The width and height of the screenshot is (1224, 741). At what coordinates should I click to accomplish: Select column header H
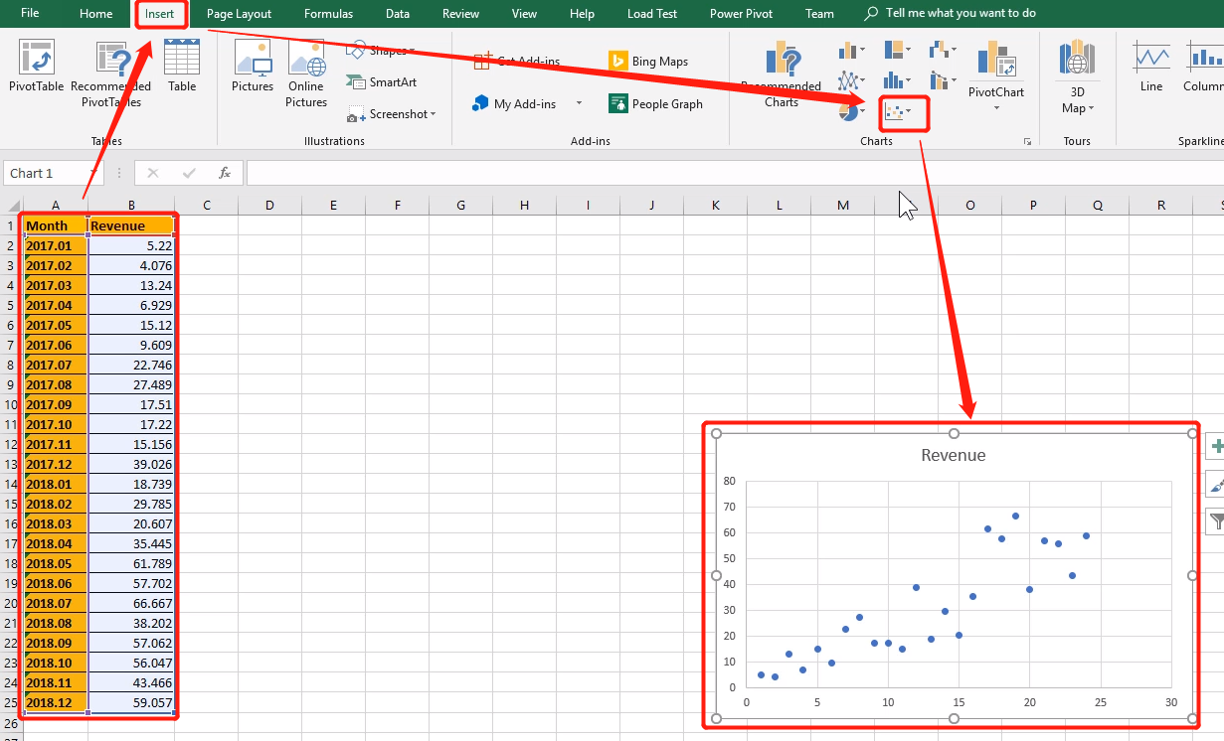[x=524, y=206]
